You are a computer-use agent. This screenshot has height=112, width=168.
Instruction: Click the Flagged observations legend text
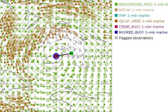pyautogui.click(x=136, y=38)
